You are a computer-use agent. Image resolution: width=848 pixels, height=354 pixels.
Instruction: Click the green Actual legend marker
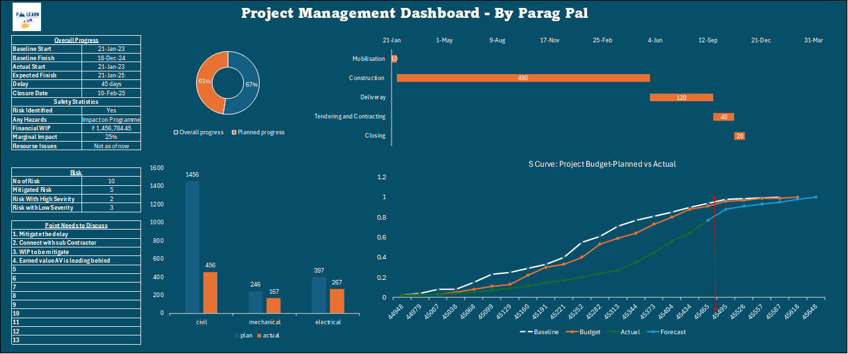[x=616, y=332]
